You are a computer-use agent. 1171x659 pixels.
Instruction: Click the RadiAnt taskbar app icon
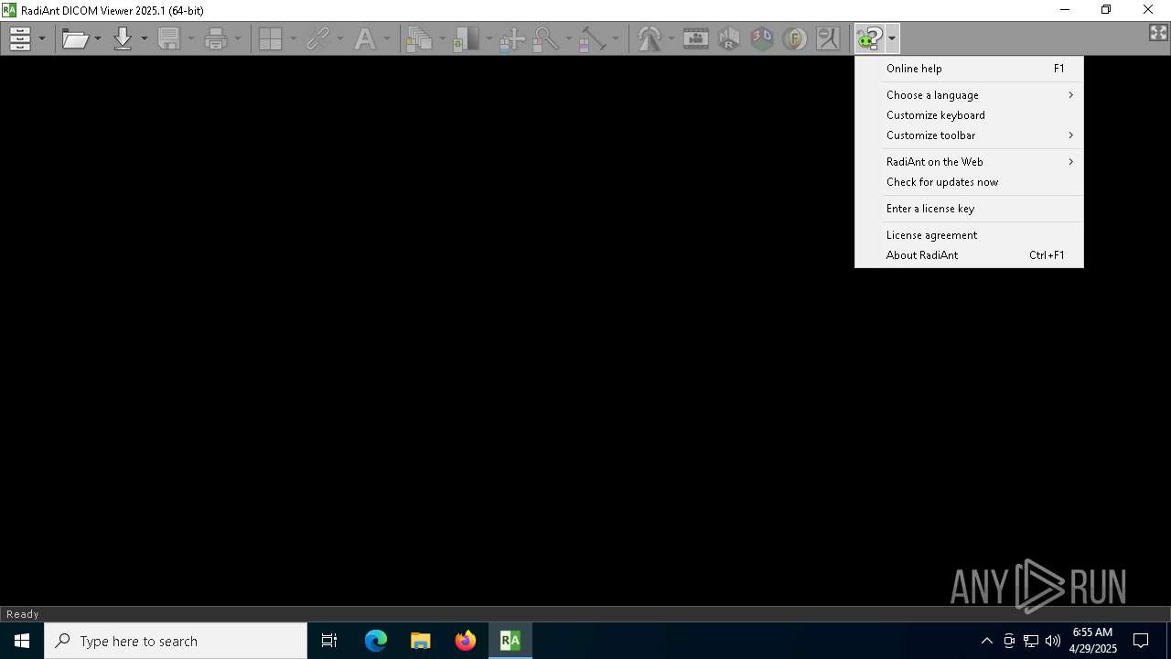510,641
